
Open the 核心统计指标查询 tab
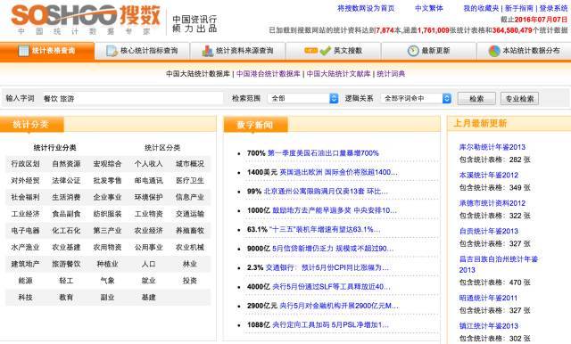(x=143, y=51)
